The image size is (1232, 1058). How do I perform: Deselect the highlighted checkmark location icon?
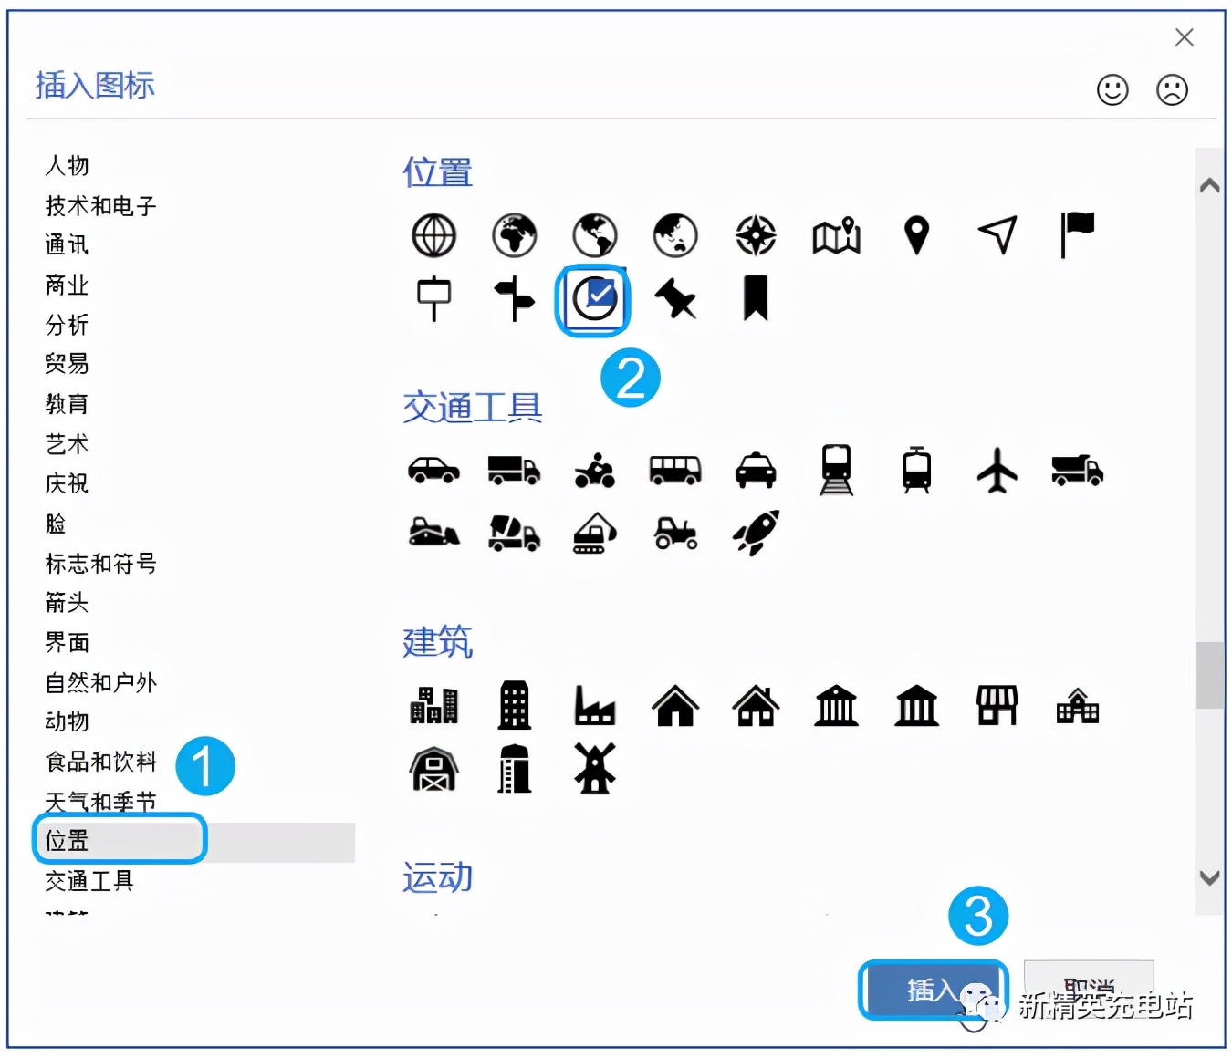pyautogui.click(x=593, y=299)
